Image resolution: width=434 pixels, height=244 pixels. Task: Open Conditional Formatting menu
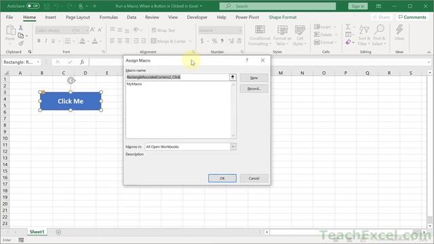pyautogui.click(x=260, y=35)
